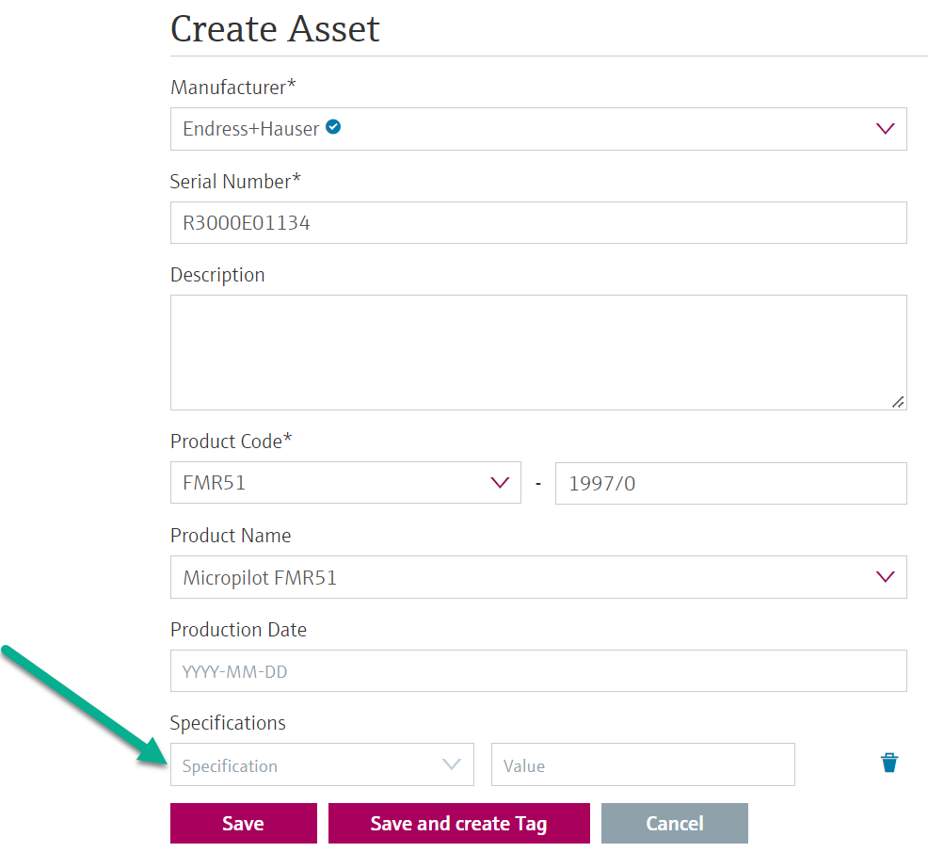
Task: Delete the specification row with trash icon
Action: pyautogui.click(x=888, y=764)
